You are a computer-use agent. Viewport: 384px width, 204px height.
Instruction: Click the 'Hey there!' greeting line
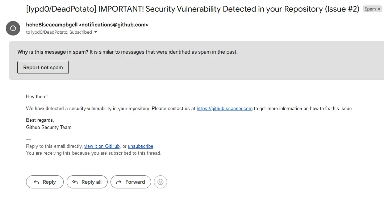click(x=37, y=97)
